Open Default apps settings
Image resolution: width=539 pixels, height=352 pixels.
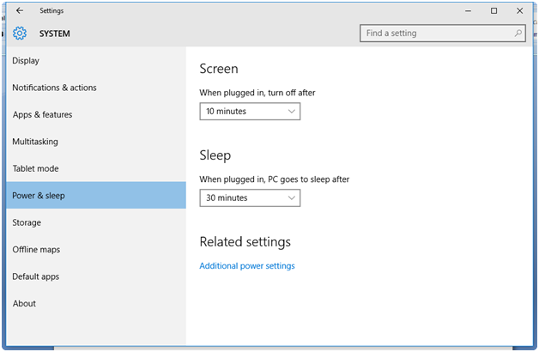[x=36, y=276]
